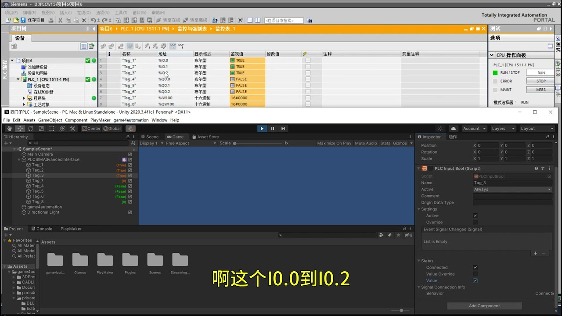This screenshot has height=316, width=562.
Task: Open custom editor tools in Unity toolbar
Action: (x=73, y=129)
